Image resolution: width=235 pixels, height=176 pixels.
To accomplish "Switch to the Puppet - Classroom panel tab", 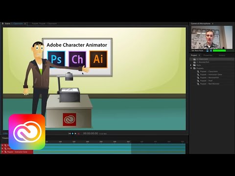I will tap(44, 23).
